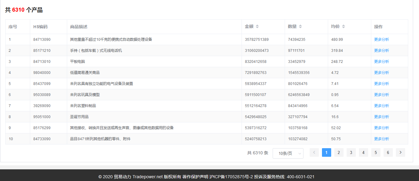Click description 未列名玩具及模型

pyautogui.click(x=85, y=95)
